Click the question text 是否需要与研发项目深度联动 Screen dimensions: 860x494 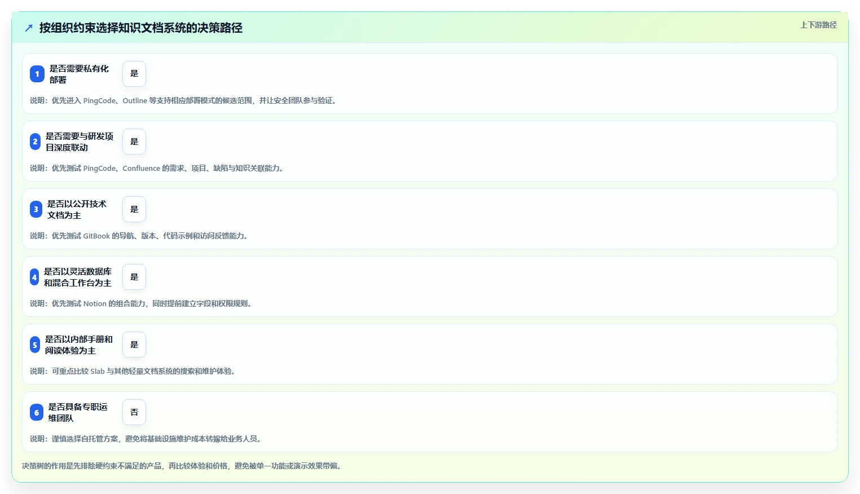pos(80,142)
